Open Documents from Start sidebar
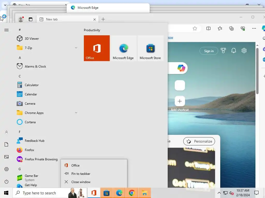This screenshot has height=198, width=265. [x=6, y=144]
